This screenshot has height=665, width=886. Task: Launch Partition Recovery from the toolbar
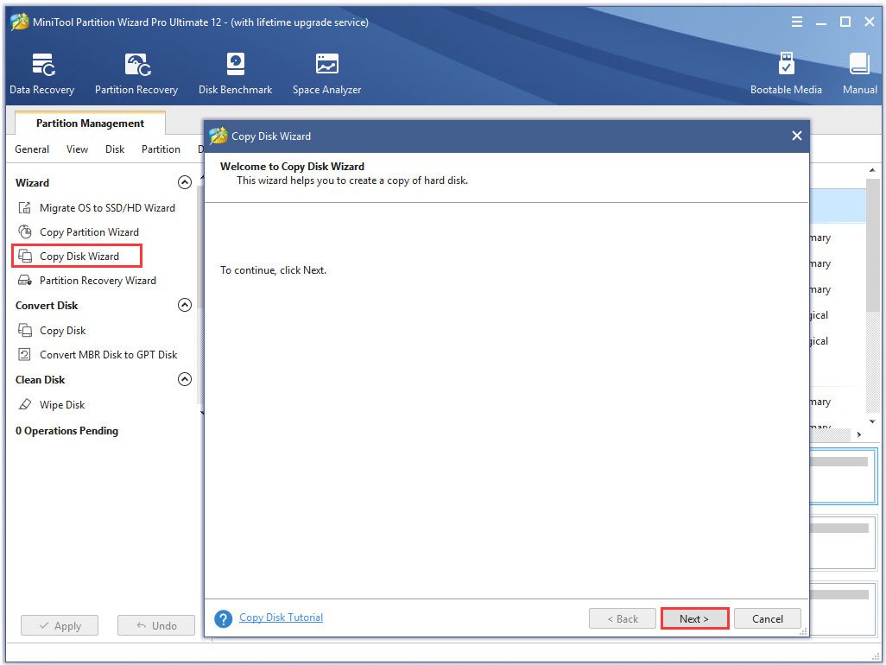tap(136, 74)
